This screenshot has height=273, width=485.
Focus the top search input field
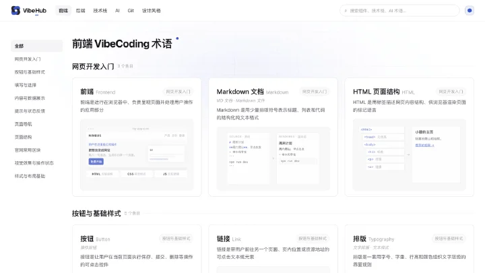pos(399,11)
